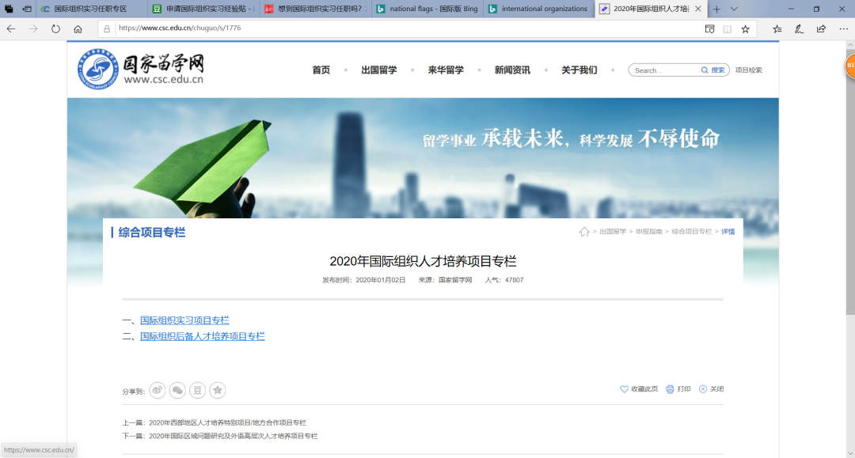The image size is (855, 458).
Task: Open 出国留学 navigation menu
Action: point(379,70)
